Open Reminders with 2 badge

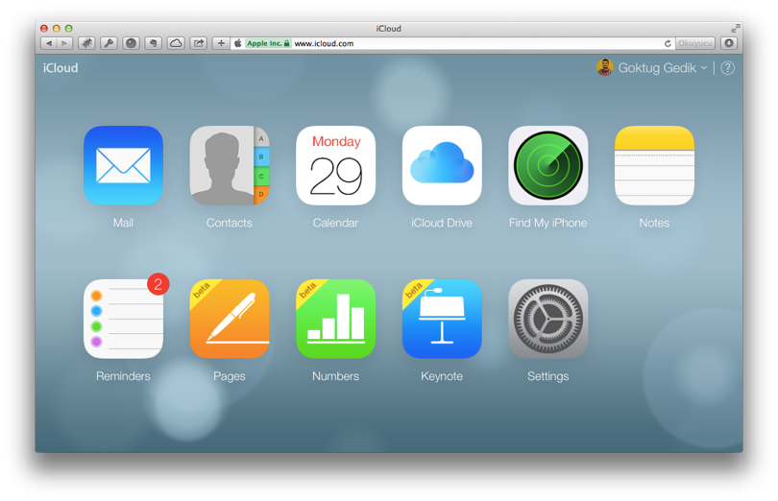[123, 319]
